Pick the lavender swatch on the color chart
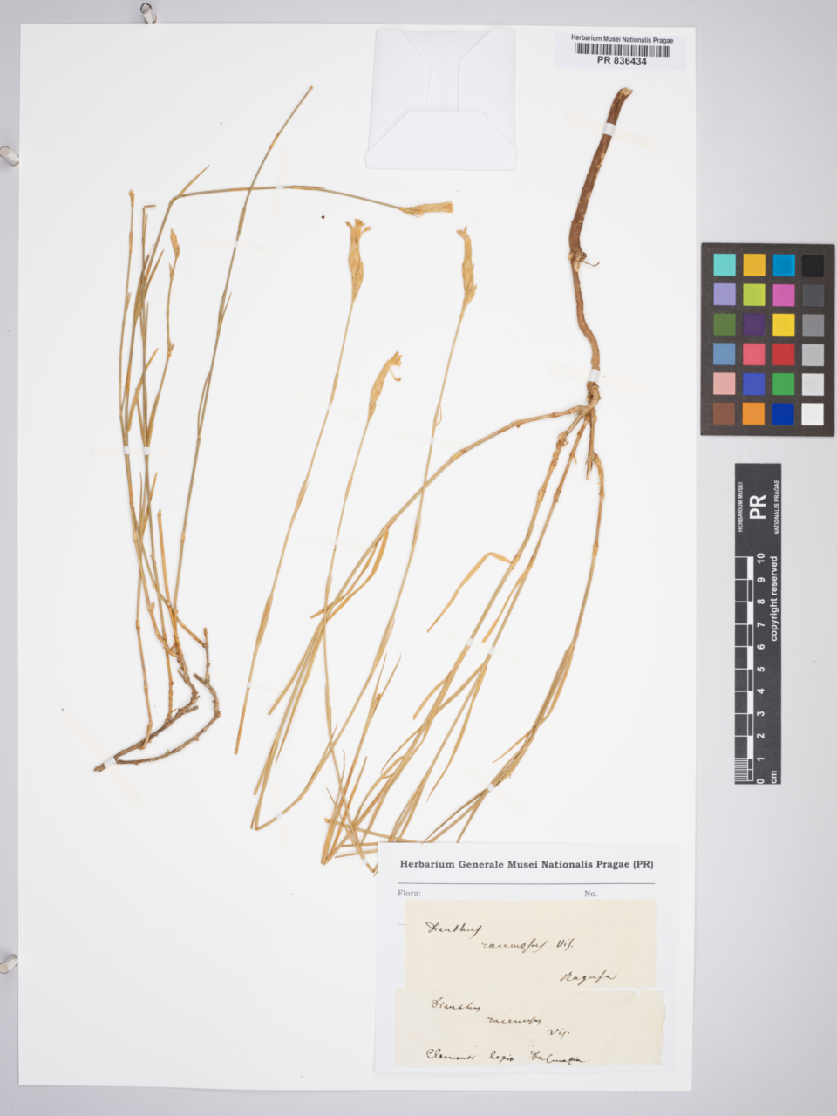 click(x=725, y=295)
